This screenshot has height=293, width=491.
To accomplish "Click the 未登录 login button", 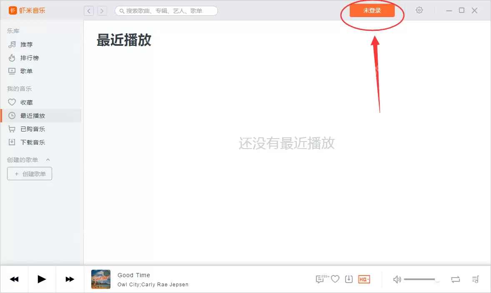I will [372, 10].
